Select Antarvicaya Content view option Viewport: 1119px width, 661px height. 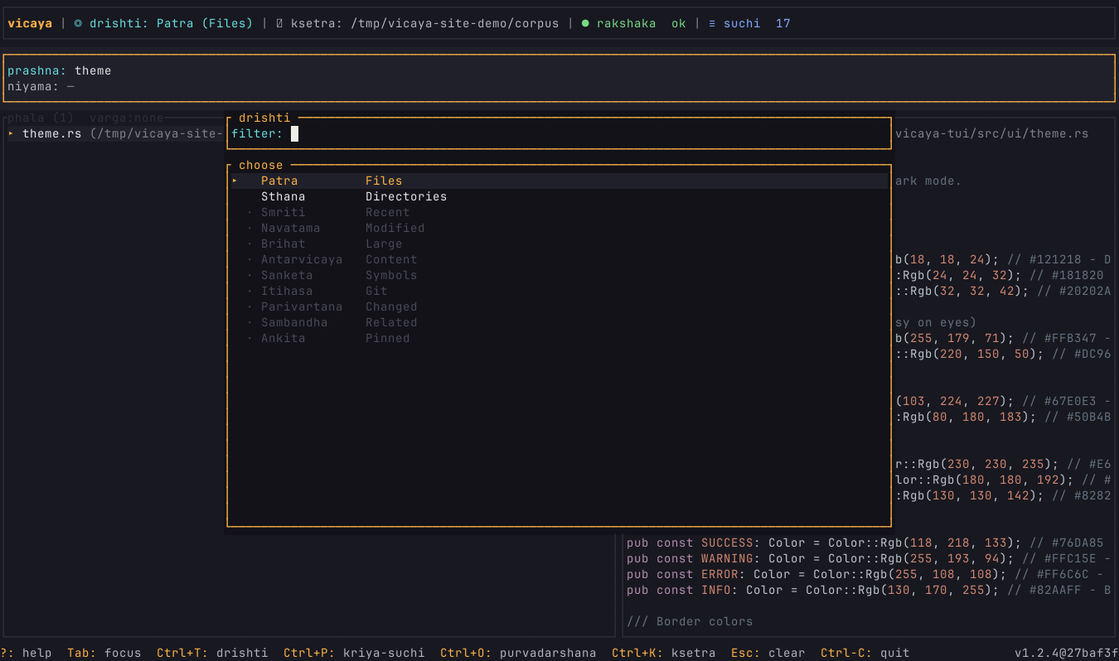coord(559,259)
